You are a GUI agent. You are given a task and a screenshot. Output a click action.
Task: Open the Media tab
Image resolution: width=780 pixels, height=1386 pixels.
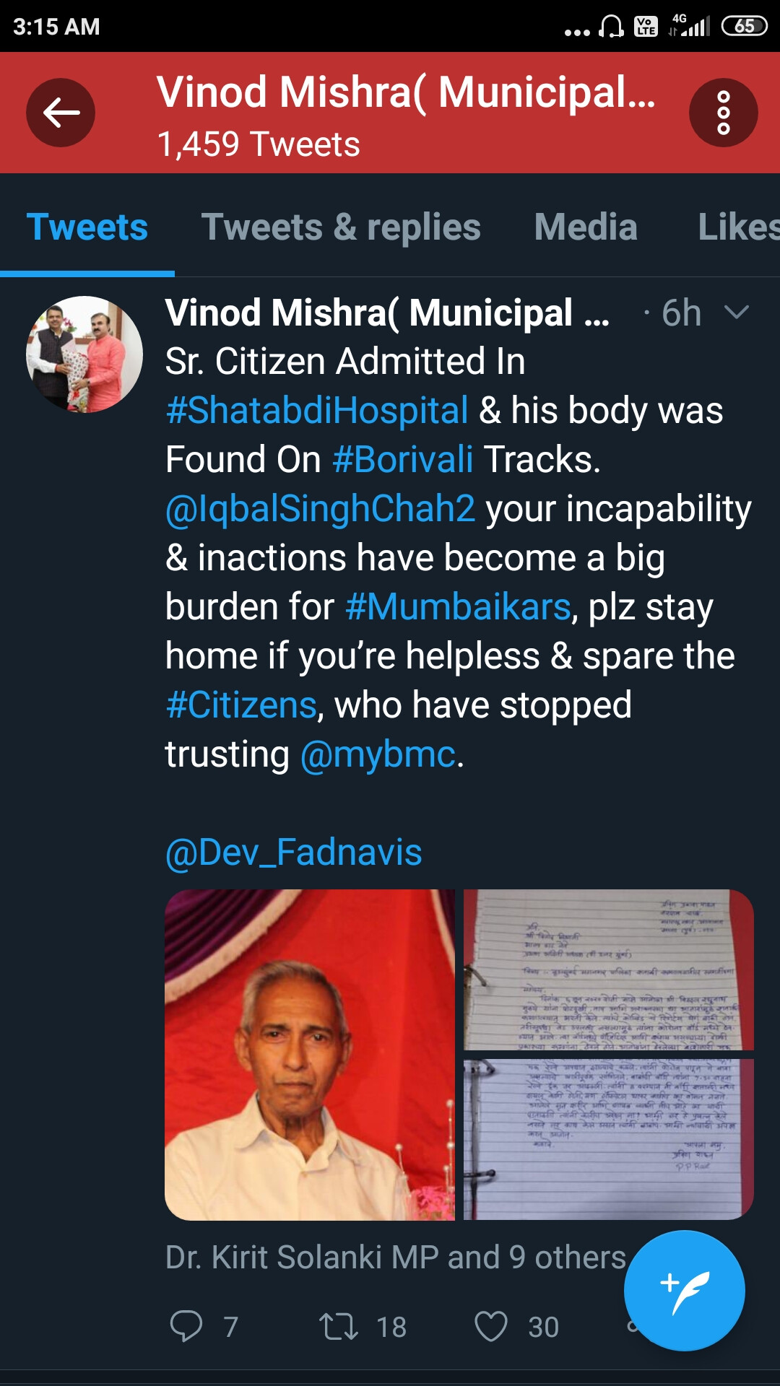coord(586,227)
